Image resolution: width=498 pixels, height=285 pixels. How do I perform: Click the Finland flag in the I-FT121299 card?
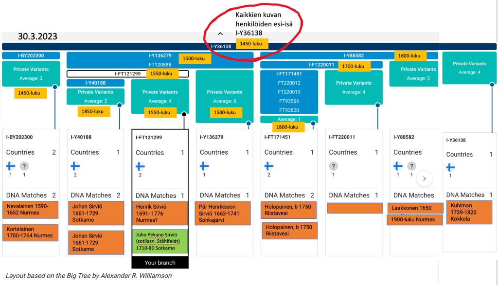pos(140,166)
